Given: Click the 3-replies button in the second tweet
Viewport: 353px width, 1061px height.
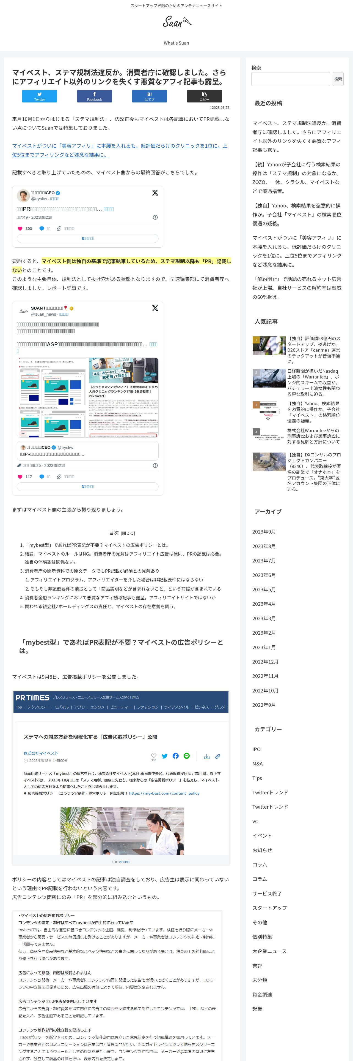Looking at the screenshot, I should click(x=87, y=486).
